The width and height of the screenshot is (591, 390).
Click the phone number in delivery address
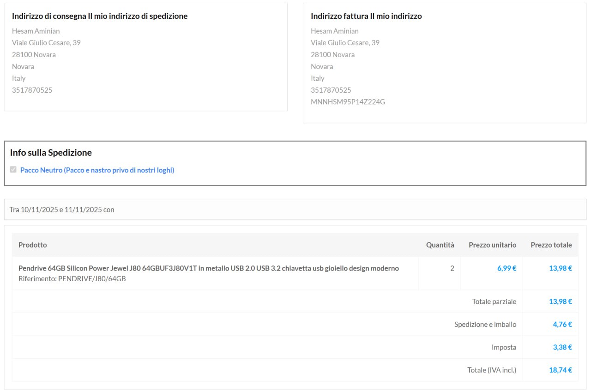tap(32, 90)
